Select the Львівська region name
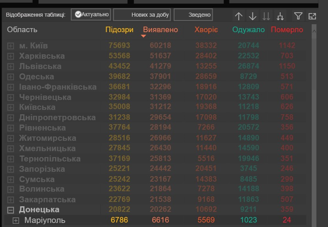This screenshot has width=328, height=227. click(x=40, y=66)
